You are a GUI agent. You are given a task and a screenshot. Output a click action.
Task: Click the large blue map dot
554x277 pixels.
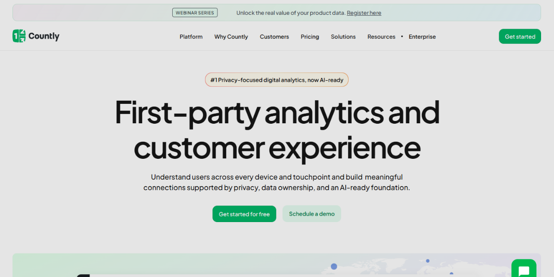334,266
